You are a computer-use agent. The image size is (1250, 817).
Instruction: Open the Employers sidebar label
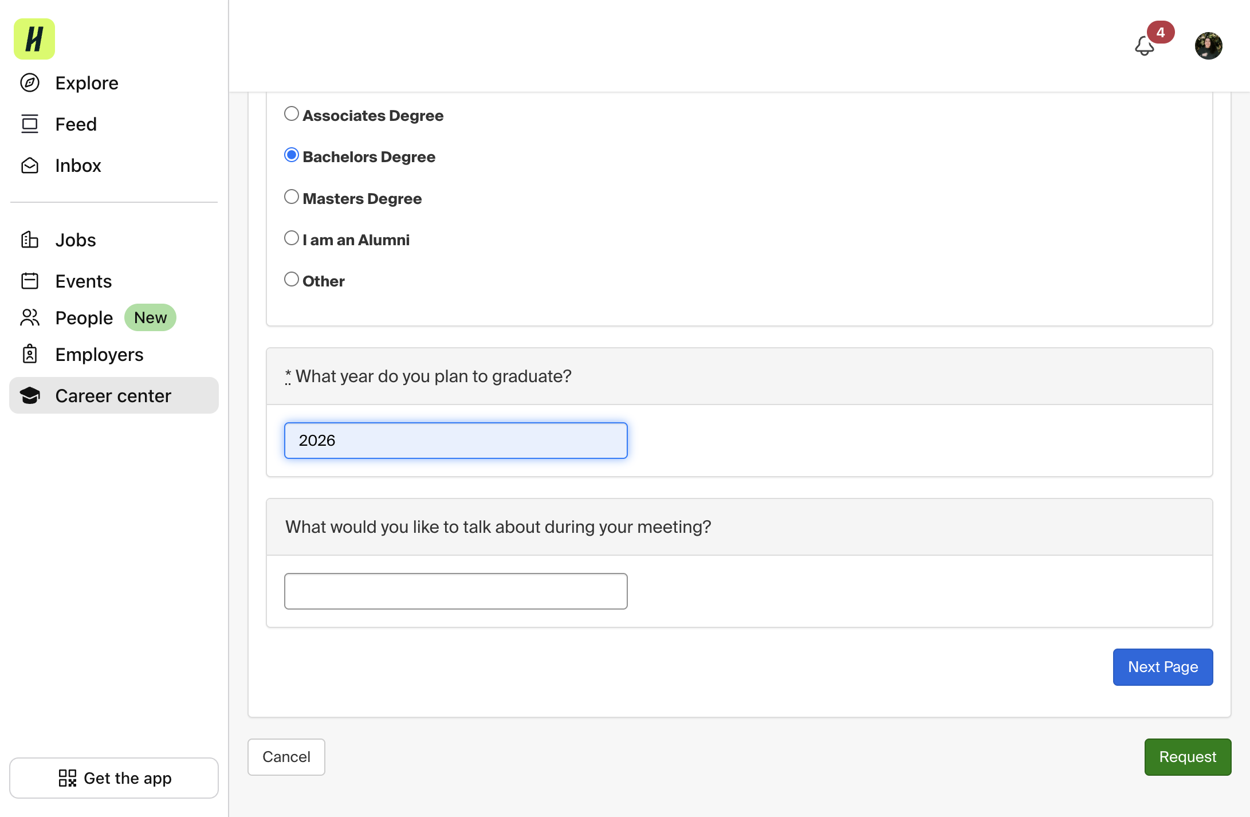coord(100,354)
